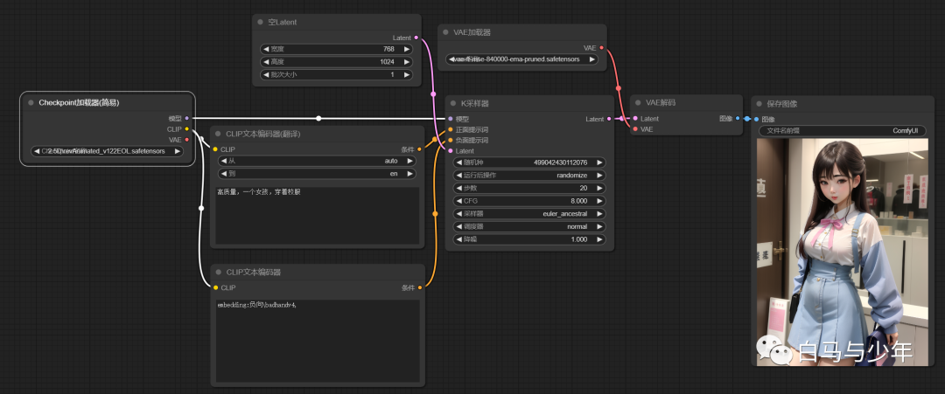Click the positive prompt text box with 高质量

point(317,218)
